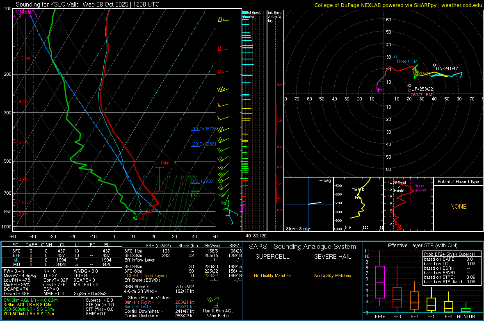Viewport: 484px width, 321px height.
Task: Click the "Supercell = 0.0" value
Action: pos(99,301)
